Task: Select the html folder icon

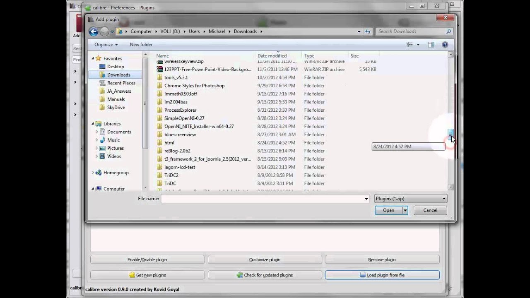Action: (x=160, y=143)
